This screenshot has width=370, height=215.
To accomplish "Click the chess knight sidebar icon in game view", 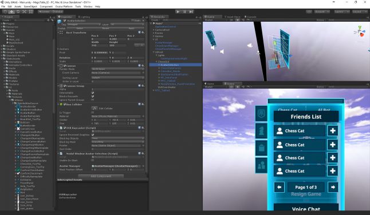I will pyautogui.click(x=261, y=131).
